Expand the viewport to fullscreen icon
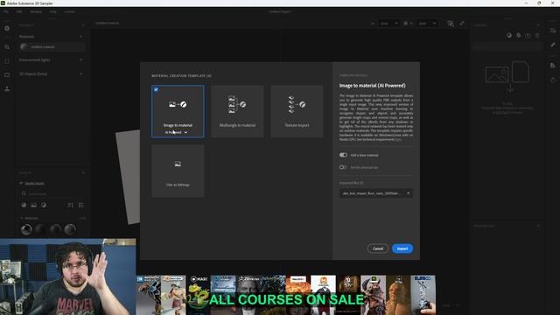This screenshot has height=315, width=560. click(x=462, y=24)
